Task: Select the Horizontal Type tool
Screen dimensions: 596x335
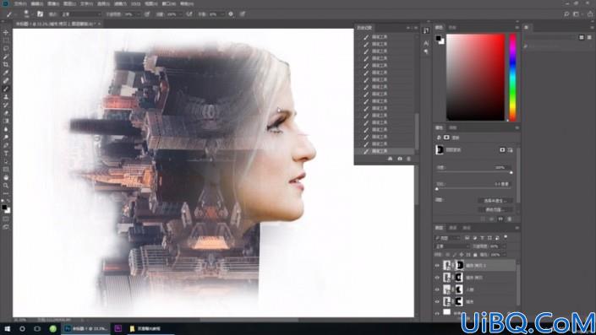Action: pos(6,154)
